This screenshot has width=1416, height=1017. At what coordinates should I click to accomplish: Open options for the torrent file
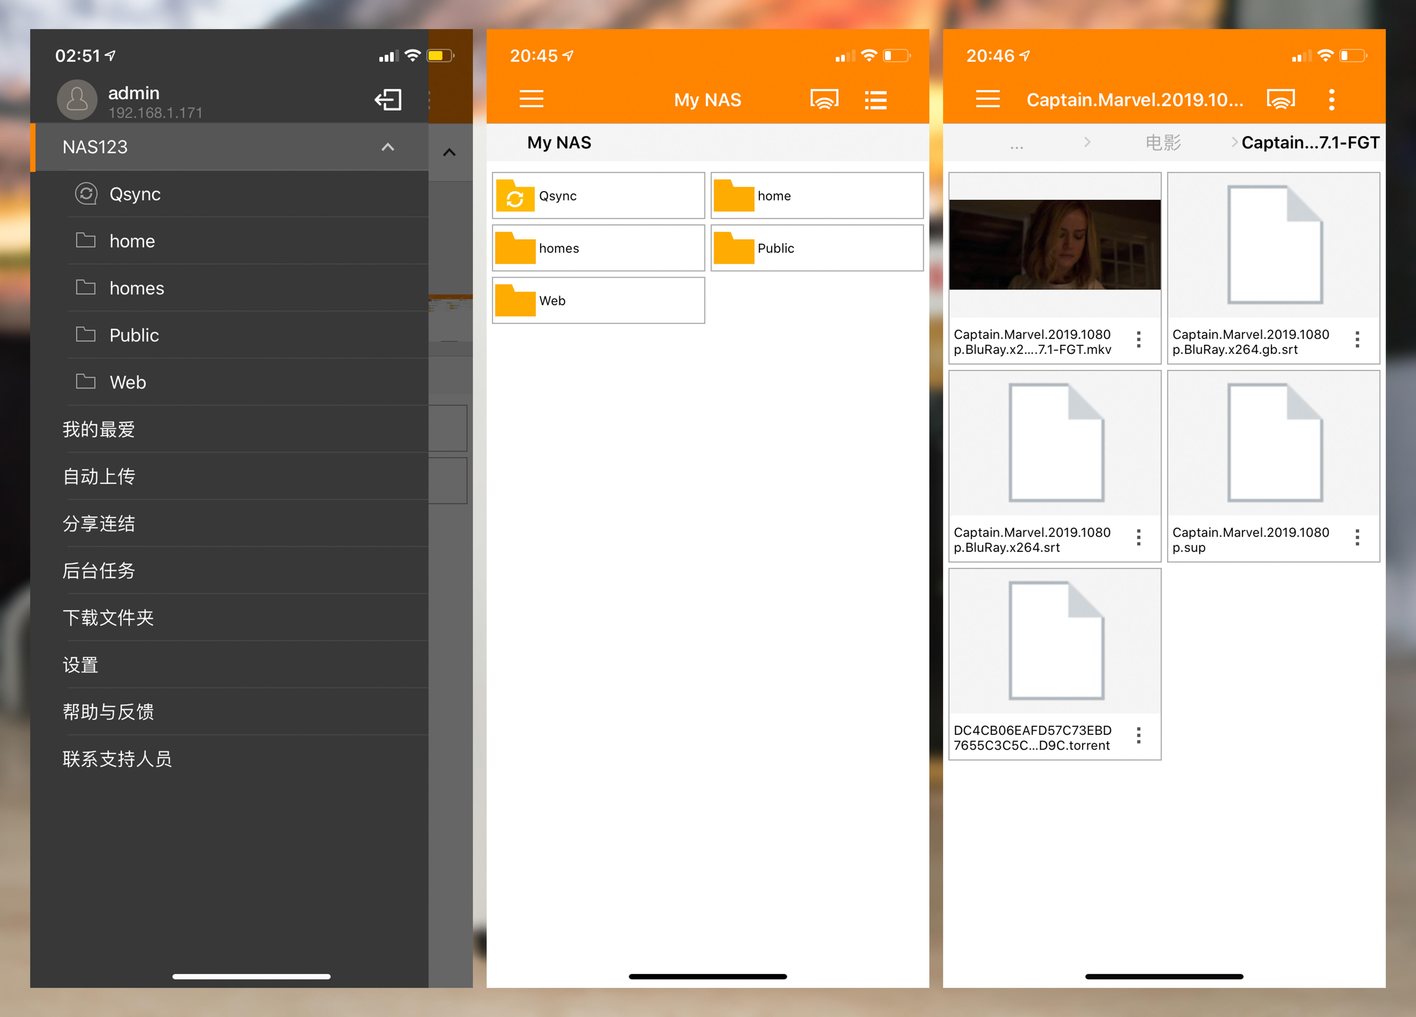pos(1139,735)
